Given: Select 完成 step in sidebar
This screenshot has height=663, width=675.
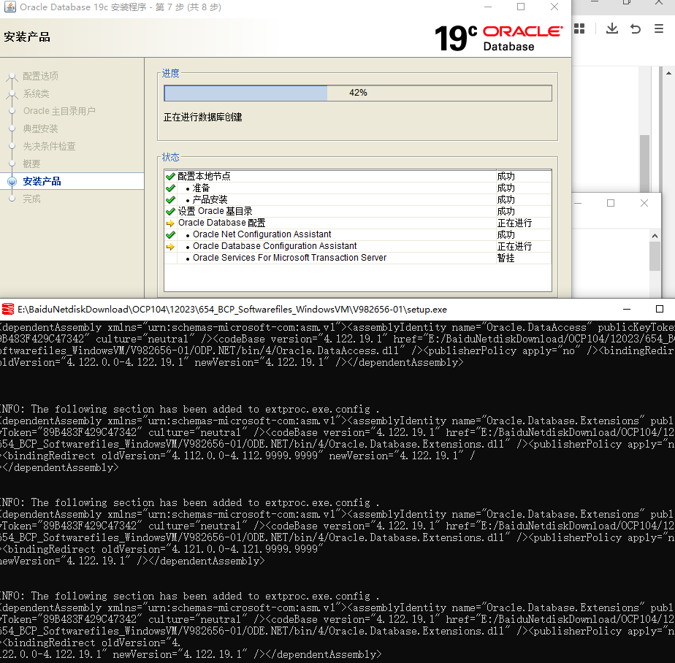Looking at the screenshot, I should pos(32,199).
